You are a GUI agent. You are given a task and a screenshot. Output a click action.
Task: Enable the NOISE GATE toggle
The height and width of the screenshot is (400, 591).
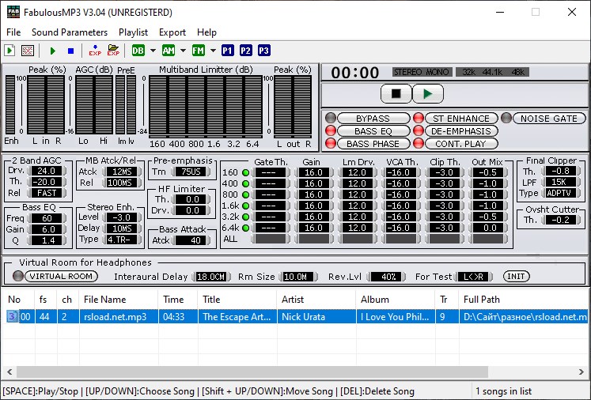[x=549, y=119]
